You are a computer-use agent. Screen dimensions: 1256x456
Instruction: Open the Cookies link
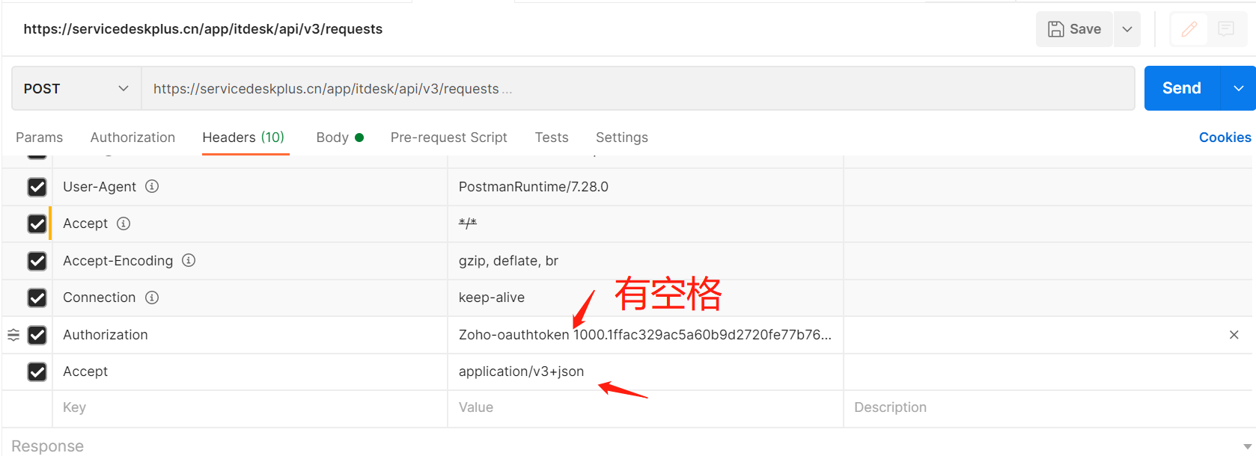pos(1225,138)
